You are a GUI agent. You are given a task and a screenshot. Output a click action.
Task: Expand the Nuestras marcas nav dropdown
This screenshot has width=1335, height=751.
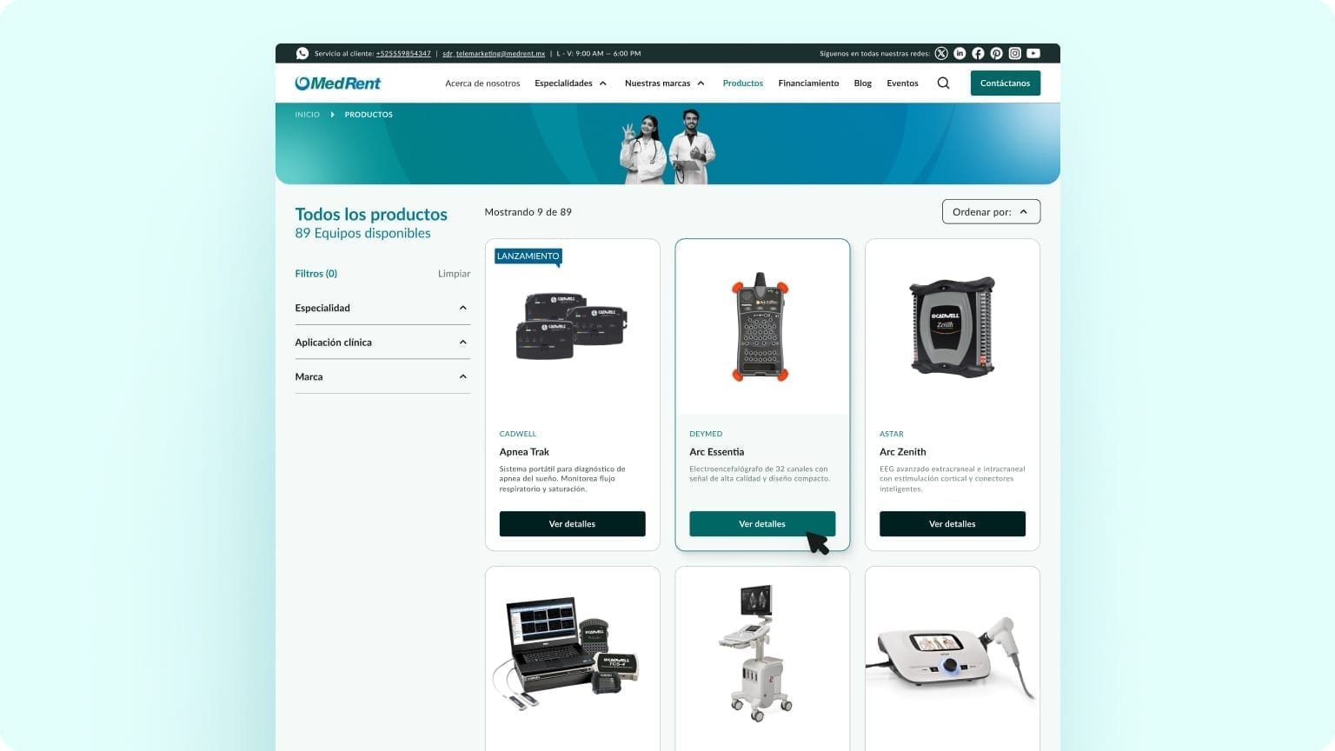[x=665, y=83]
